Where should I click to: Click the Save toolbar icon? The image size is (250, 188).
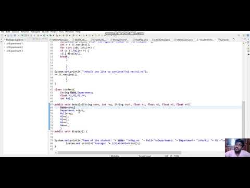coord(8,36)
